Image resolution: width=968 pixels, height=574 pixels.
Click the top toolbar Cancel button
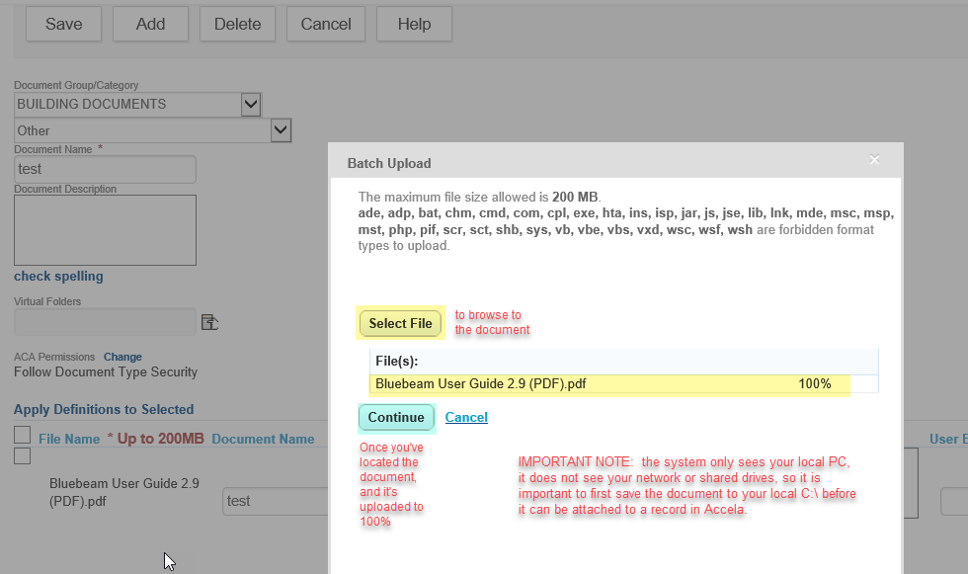pyautogui.click(x=325, y=24)
